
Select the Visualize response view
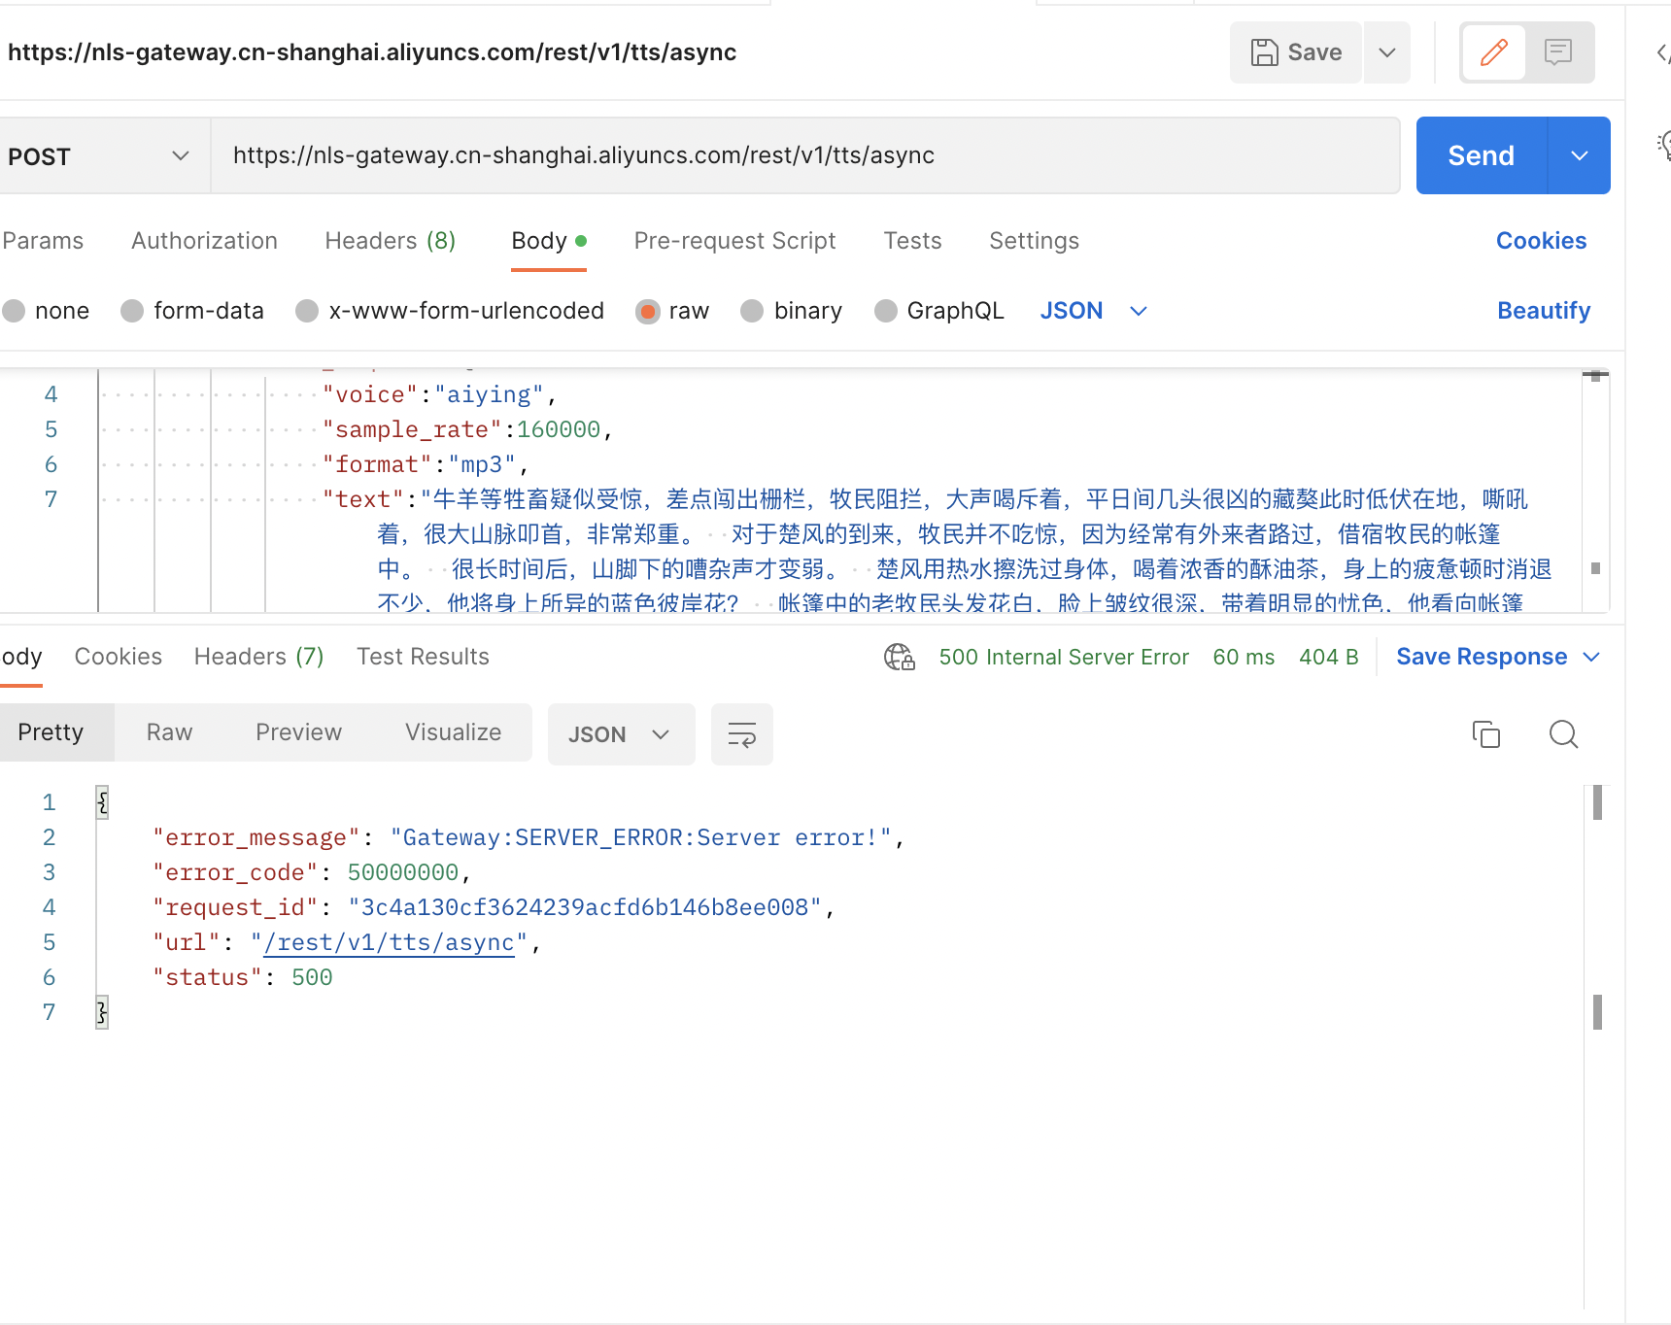click(x=453, y=732)
